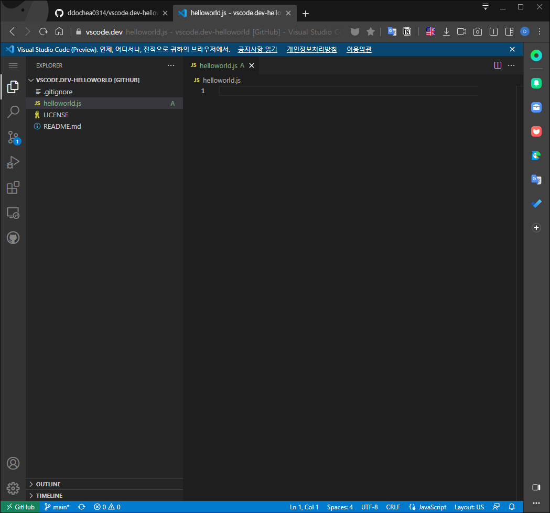Open the Google Translate sidebar icon
The width and height of the screenshot is (550, 513).
click(x=536, y=179)
